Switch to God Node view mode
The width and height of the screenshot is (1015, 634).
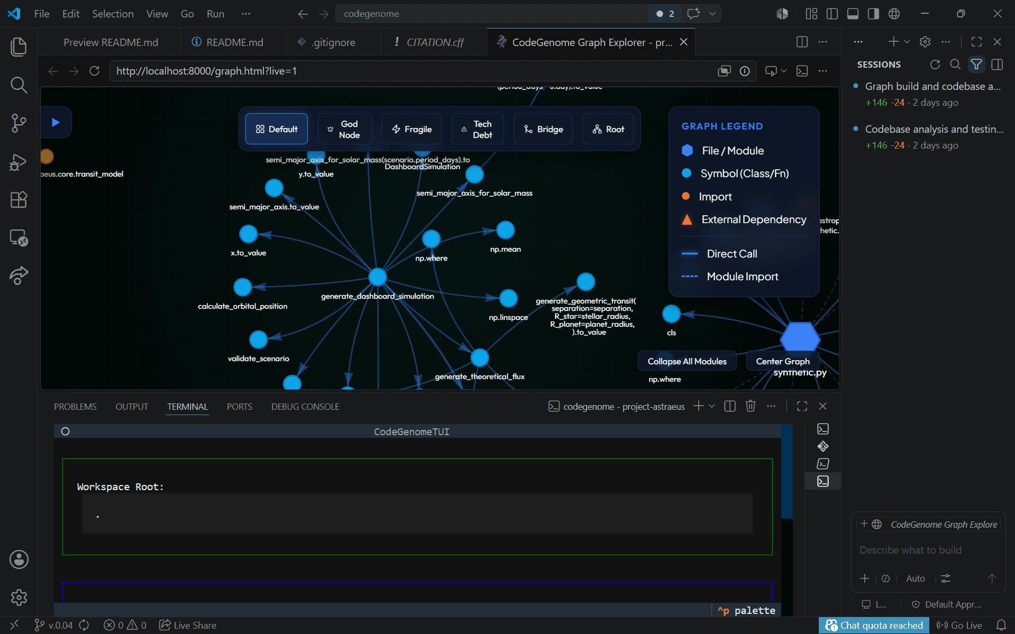(x=344, y=129)
